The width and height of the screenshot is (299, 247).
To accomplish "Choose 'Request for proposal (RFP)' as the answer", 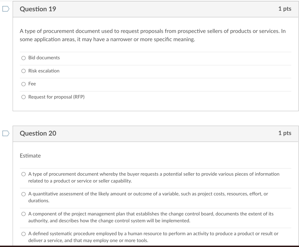I will coord(24,97).
